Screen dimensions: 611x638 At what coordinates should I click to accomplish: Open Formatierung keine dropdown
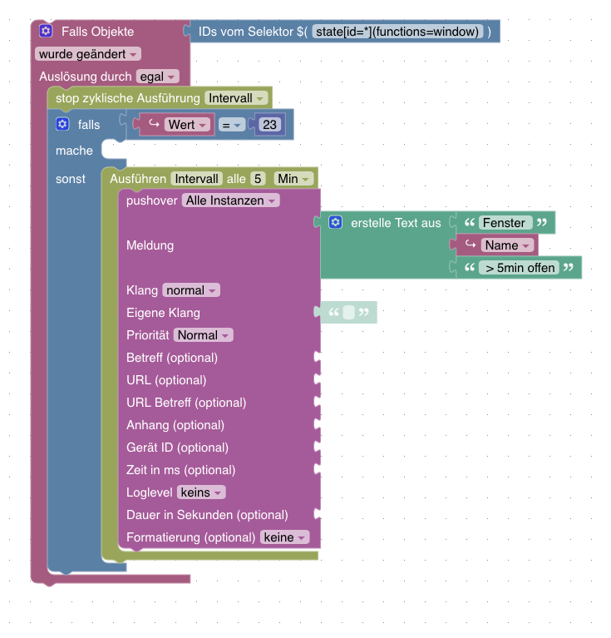pos(284,537)
